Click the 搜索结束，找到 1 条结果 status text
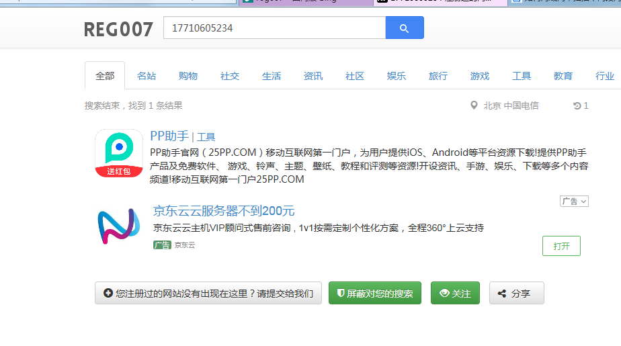 click(134, 105)
